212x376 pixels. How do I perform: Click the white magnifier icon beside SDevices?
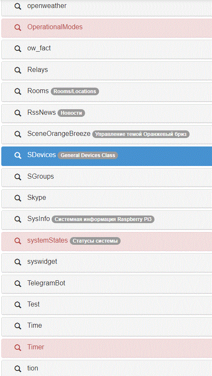(x=18, y=155)
